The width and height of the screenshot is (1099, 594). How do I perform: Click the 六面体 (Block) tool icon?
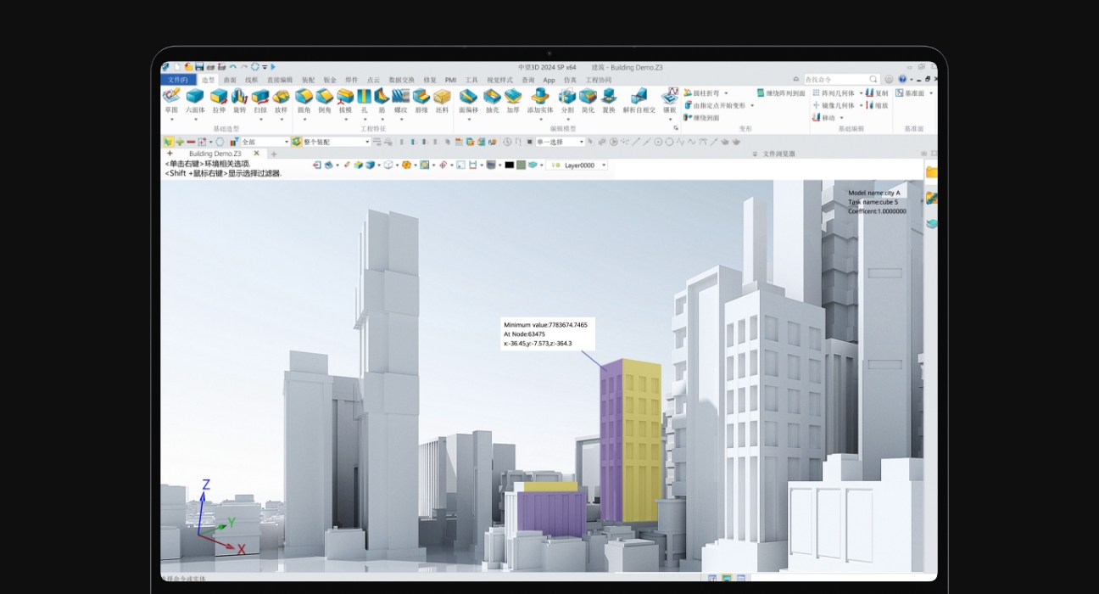pos(195,97)
